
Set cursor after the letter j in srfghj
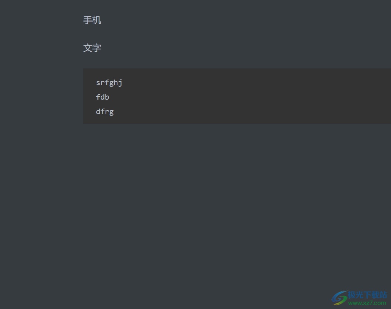coord(123,83)
